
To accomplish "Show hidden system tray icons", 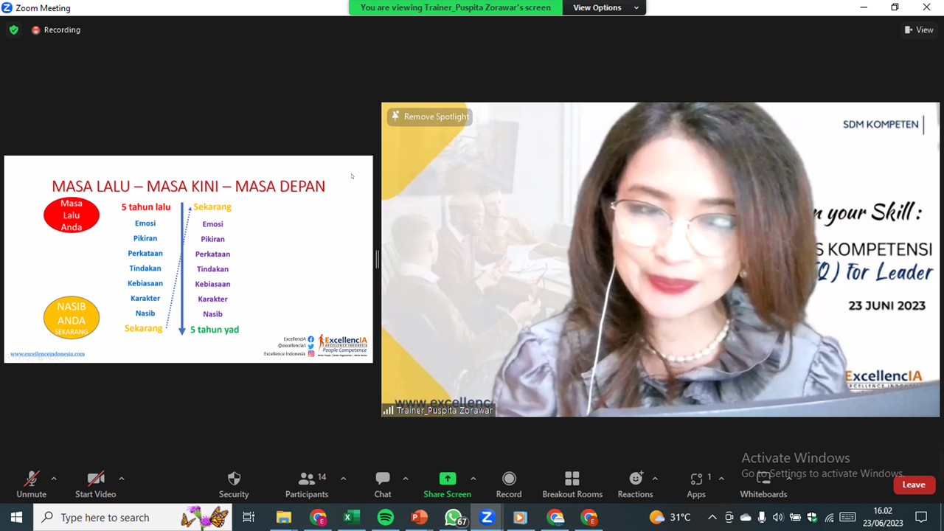I will point(712,517).
